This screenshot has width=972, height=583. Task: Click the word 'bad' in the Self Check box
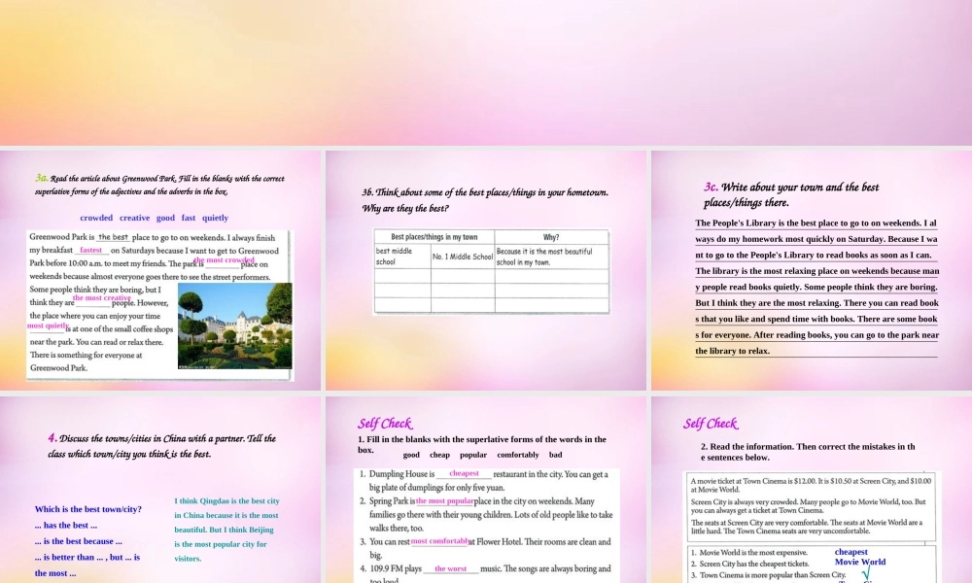[x=555, y=455]
